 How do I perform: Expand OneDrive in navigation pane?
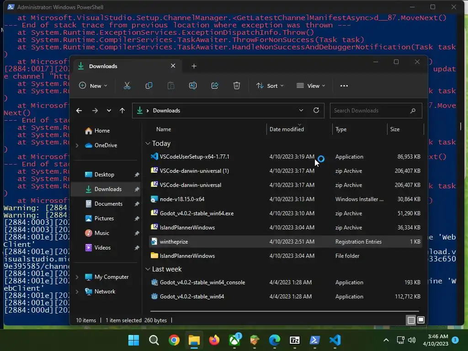(x=77, y=145)
